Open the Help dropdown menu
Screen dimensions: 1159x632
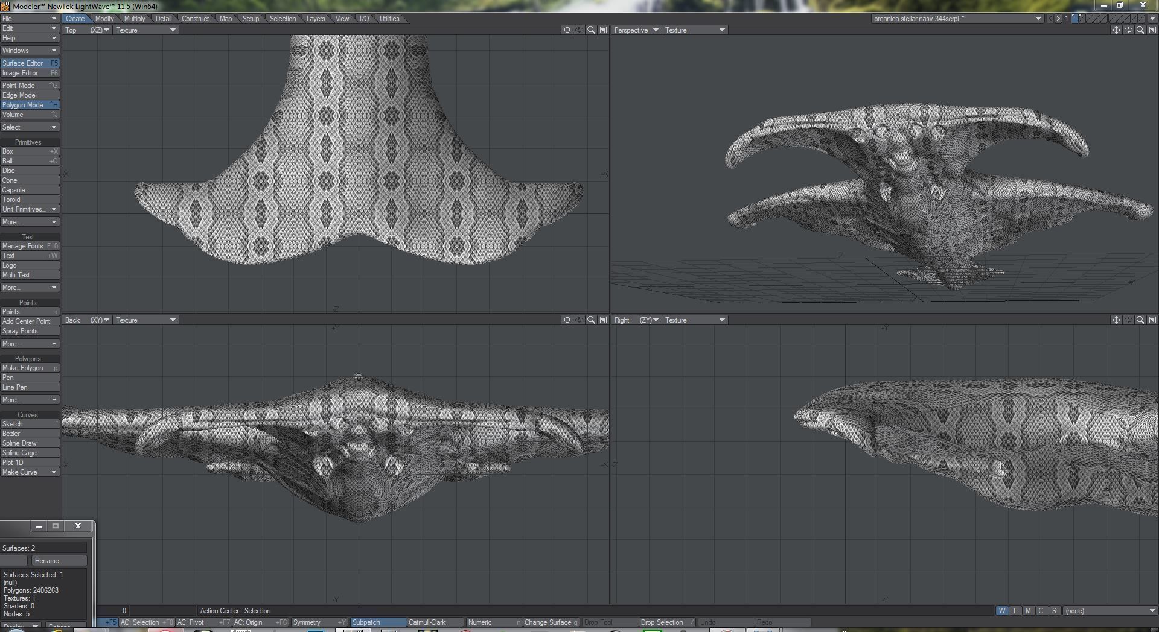coord(30,38)
